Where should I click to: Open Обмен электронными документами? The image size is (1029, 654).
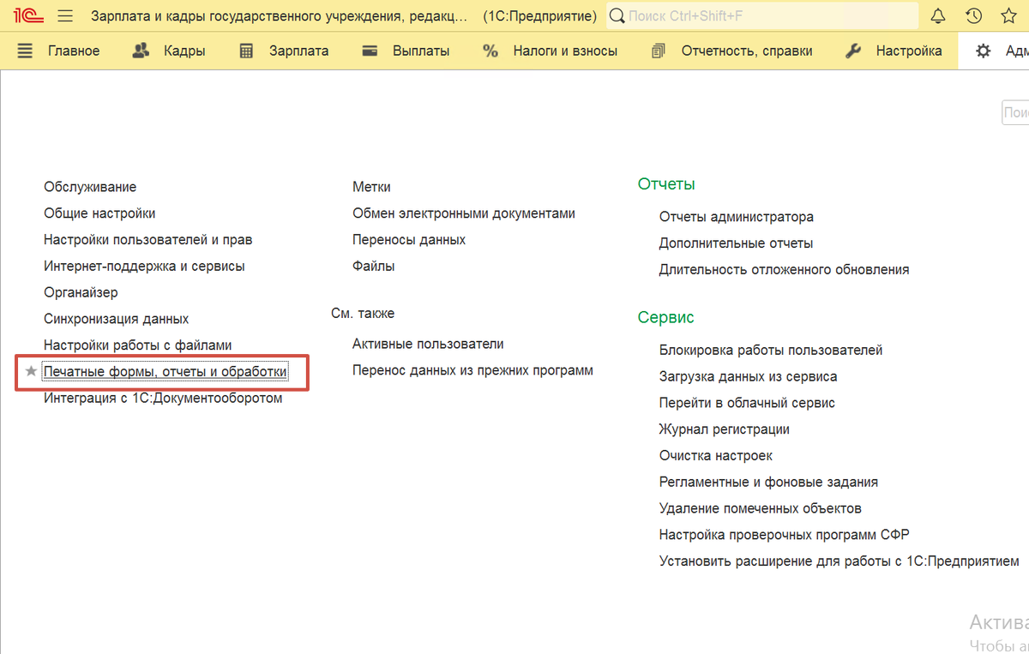tap(464, 213)
